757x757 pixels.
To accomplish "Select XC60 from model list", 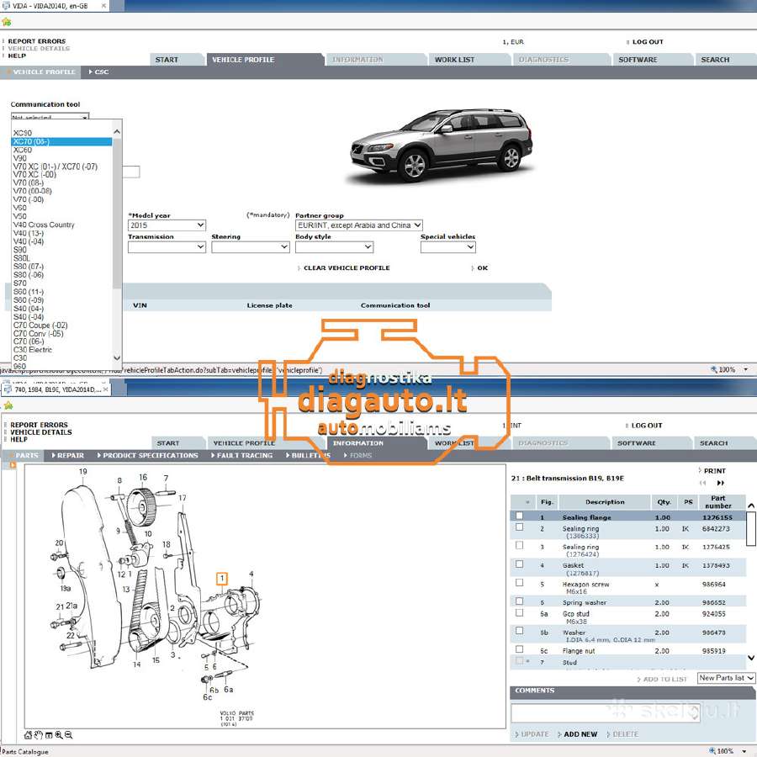I will coord(61,150).
